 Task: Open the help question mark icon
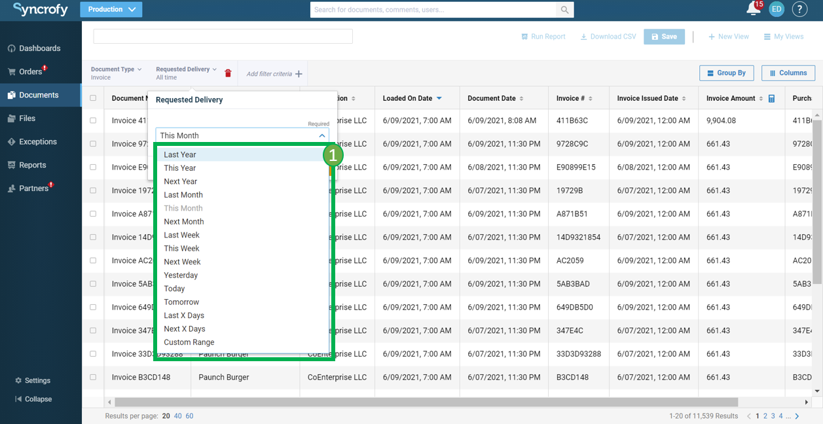coord(799,9)
